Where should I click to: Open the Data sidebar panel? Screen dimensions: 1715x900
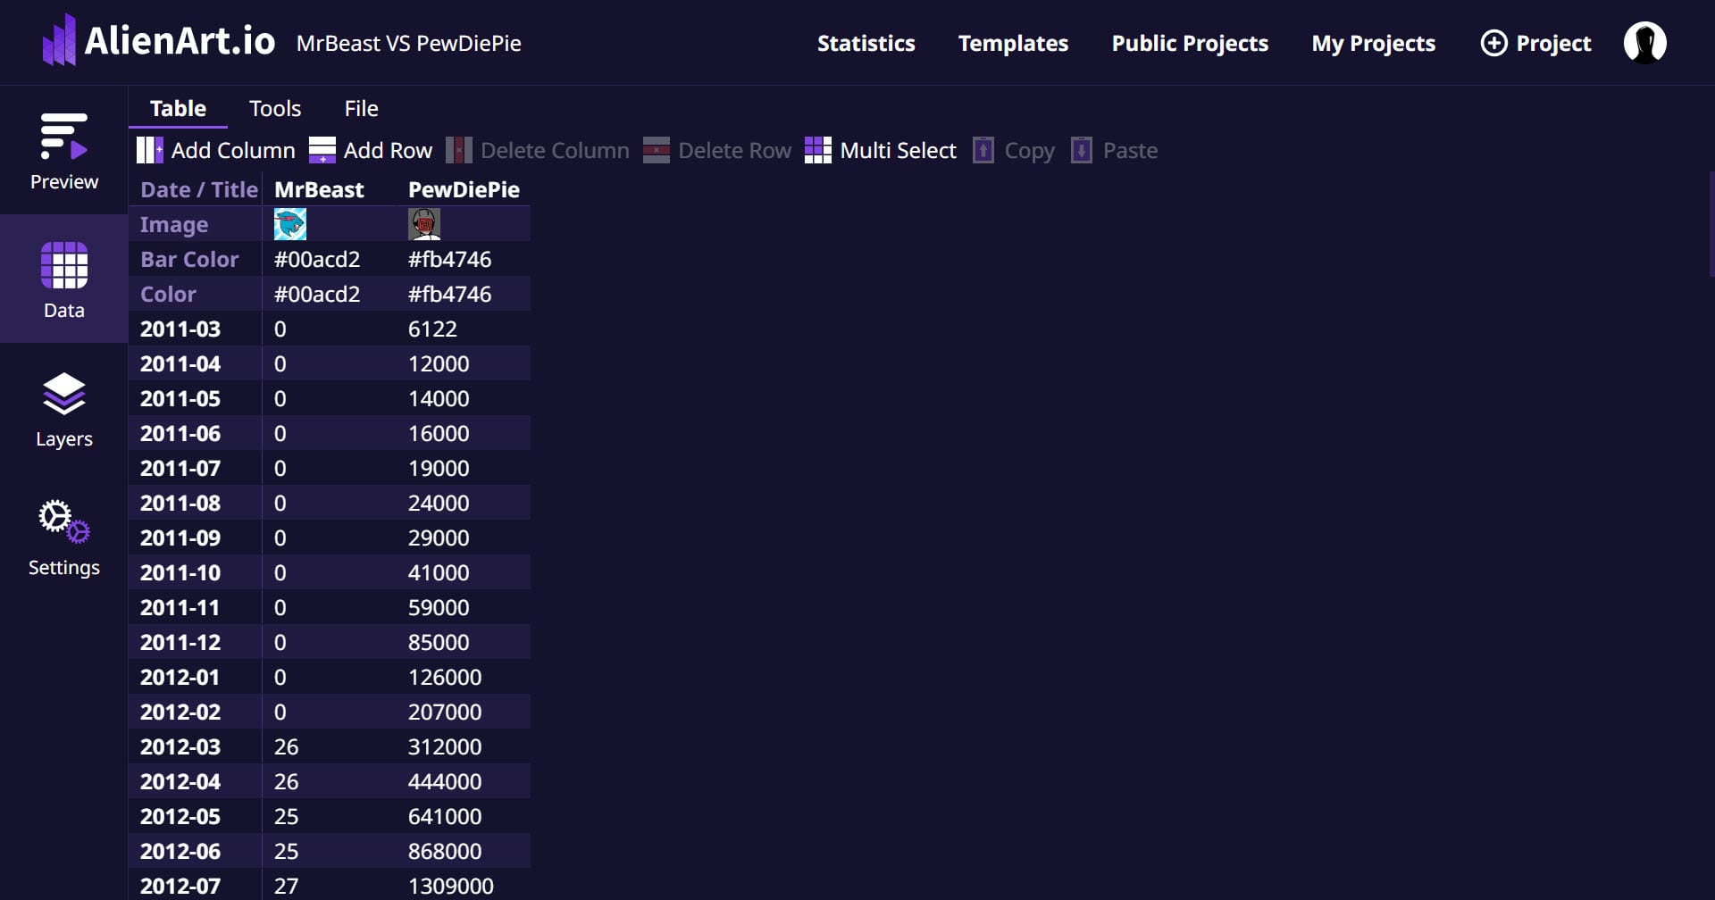(x=63, y=279)
